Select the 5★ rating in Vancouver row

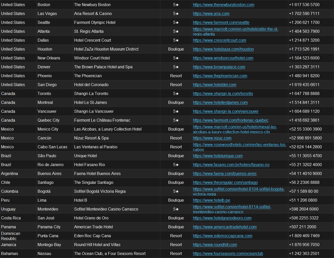[176, 111]
